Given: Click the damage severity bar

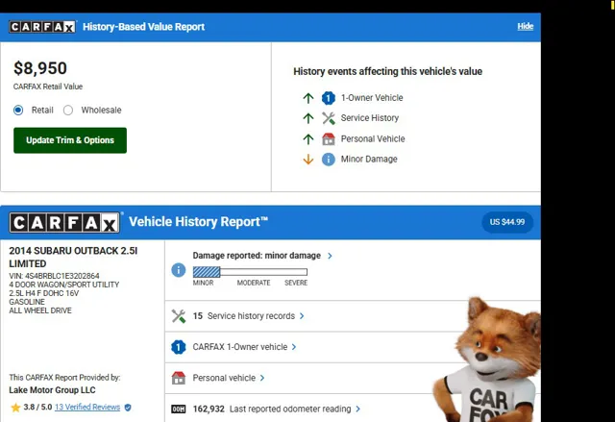Looking at the screenshot, I should click(x=250, y=272).
